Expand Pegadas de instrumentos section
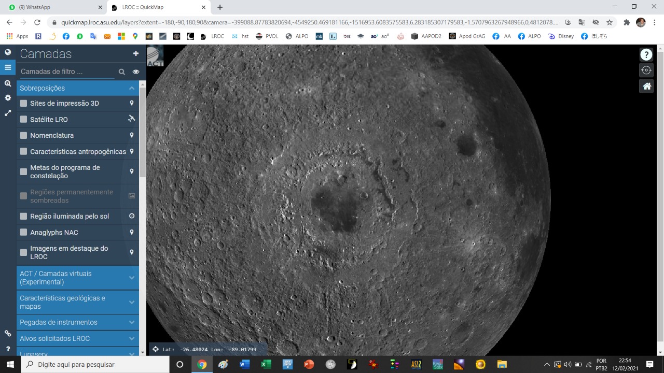Viewport: 664px width, 373px height. (x=78, y=322)
